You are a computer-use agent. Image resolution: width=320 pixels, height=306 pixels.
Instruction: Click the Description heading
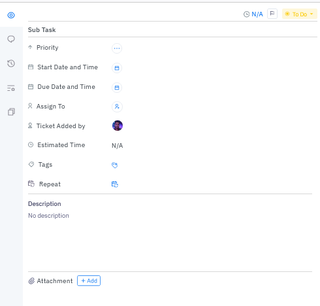[x=44, y=204]
